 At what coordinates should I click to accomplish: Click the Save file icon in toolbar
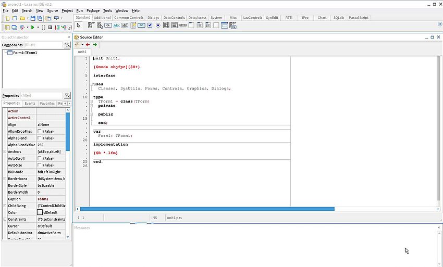(x=33, y=18)
